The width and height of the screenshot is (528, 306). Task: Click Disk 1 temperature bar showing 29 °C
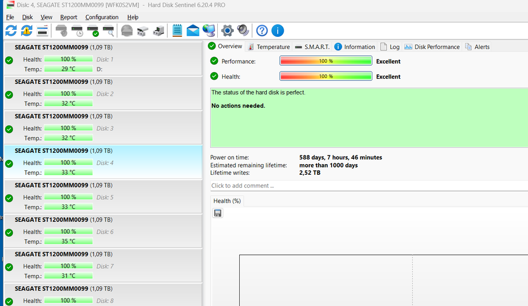pos(68,69)
